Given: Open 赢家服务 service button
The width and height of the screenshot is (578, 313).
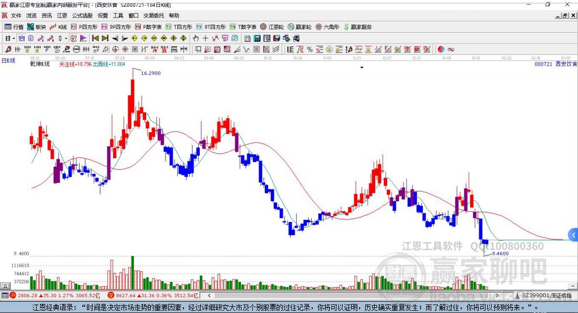Looking at the screenshot, I should 358,27.
